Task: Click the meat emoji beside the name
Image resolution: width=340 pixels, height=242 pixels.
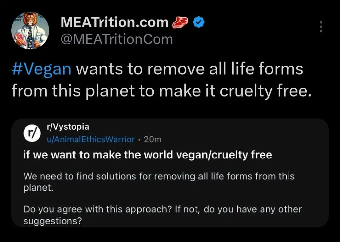Action: pyautogui.click(x=180, y=22)
